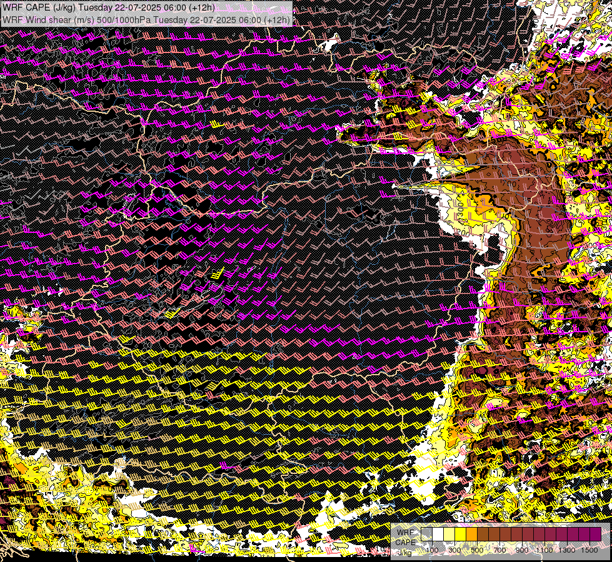Click the legend value 1100
This screenshot has width=612, height=562.
(x=544, y=550)
